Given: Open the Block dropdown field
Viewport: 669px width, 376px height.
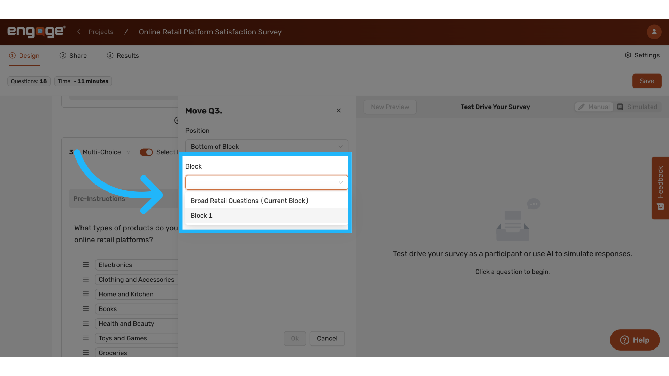Looking at the screenshot, I should (x=267, y=182).
